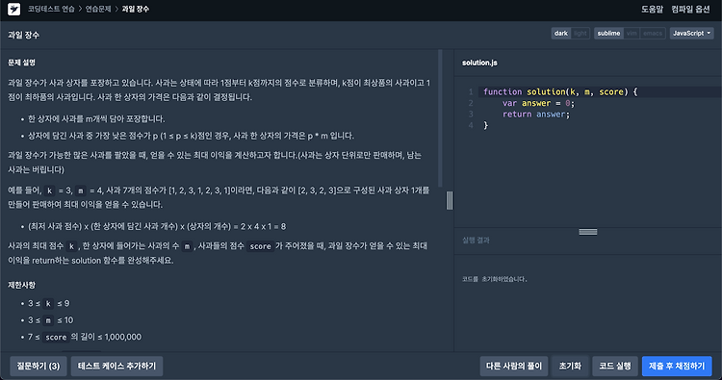This screenshot has width=722, height=380.
Task: Click the 실행 결과 panel label
Action: 476,241
